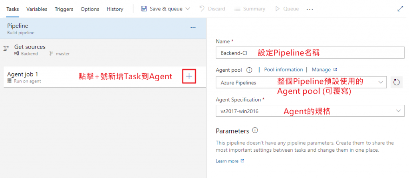Open toolbar overflow ellipsis menu
Screen dimensions: 409x178
pyautogui.click(x=310, y=9)
